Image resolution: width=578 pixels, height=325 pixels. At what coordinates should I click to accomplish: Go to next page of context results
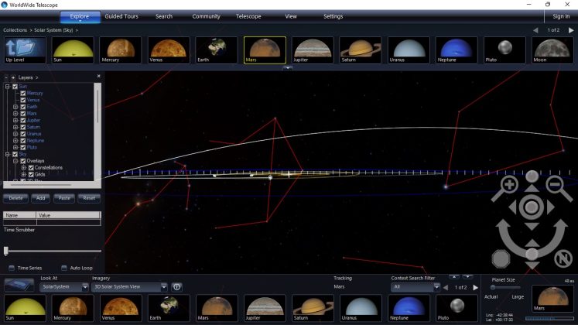[476, 287]
